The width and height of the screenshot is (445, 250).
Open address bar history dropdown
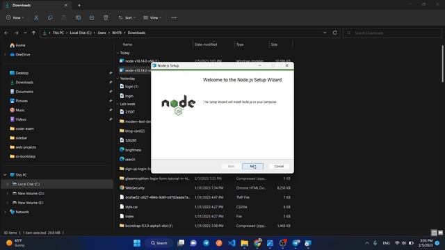tap(325, 33)
